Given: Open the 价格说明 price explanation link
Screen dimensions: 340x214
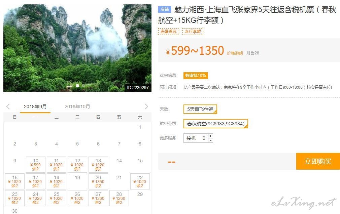Looking at the screenshot, I should [235, 53].
